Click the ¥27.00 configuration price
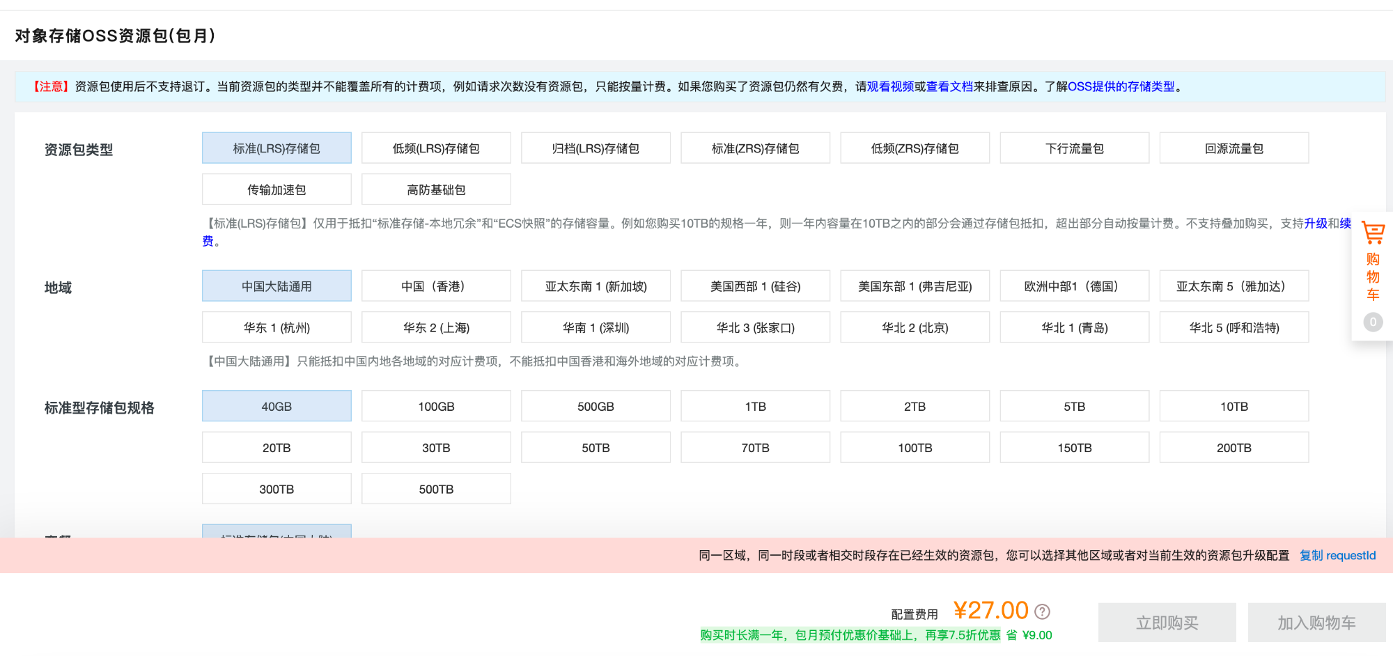The width and height of the screenshot is (1393, 656). point(990,611)
